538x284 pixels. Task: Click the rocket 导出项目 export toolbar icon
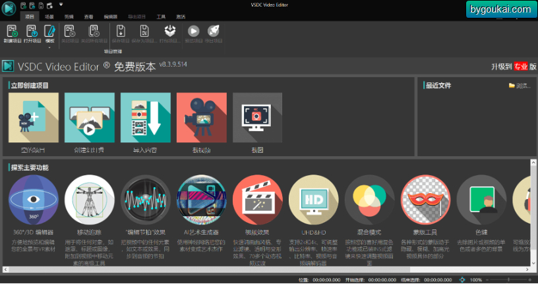point(214,31)
